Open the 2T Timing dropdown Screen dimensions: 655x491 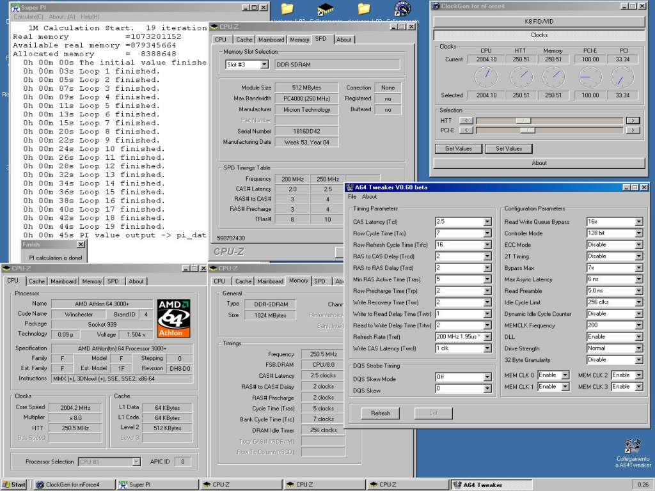pos(639,256)
